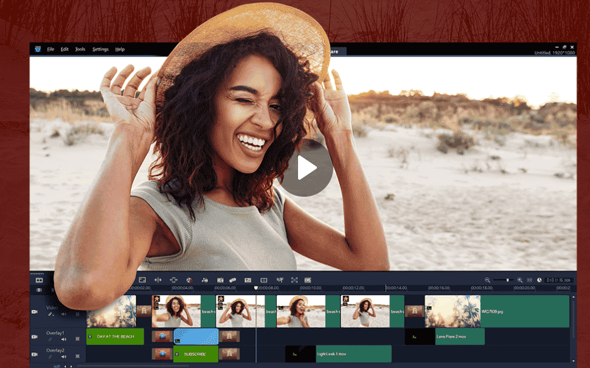Play the video with the center play button
The image size is (590, 368).
point(307,168)
